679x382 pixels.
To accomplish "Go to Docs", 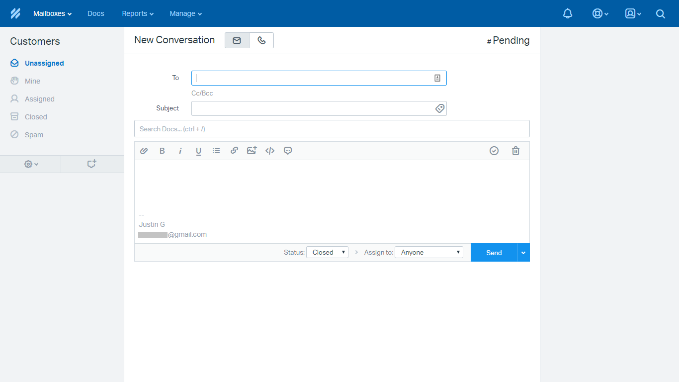I will coord(96,13).
